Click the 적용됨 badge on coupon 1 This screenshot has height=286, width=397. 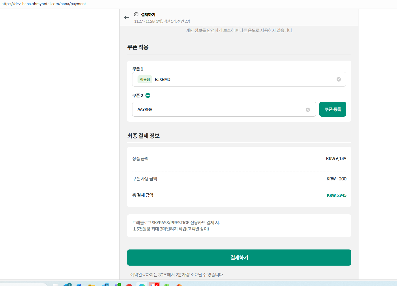145,79
